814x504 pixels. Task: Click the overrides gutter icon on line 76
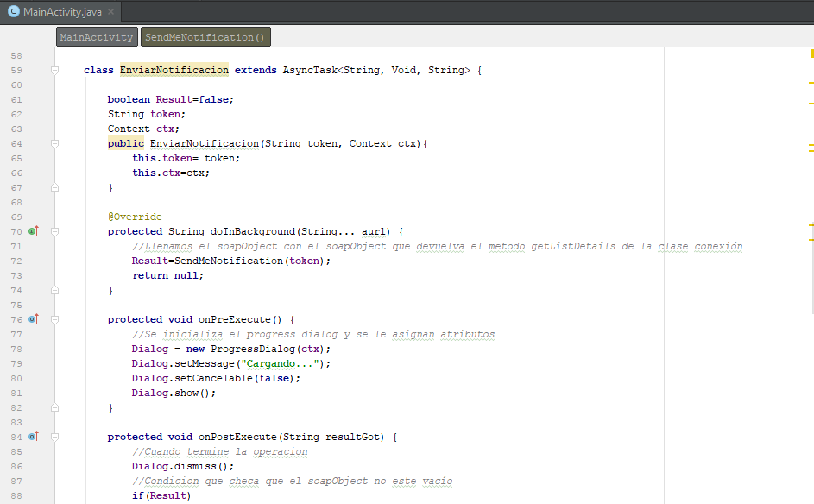pyautogui.click(x=33, y=318)
